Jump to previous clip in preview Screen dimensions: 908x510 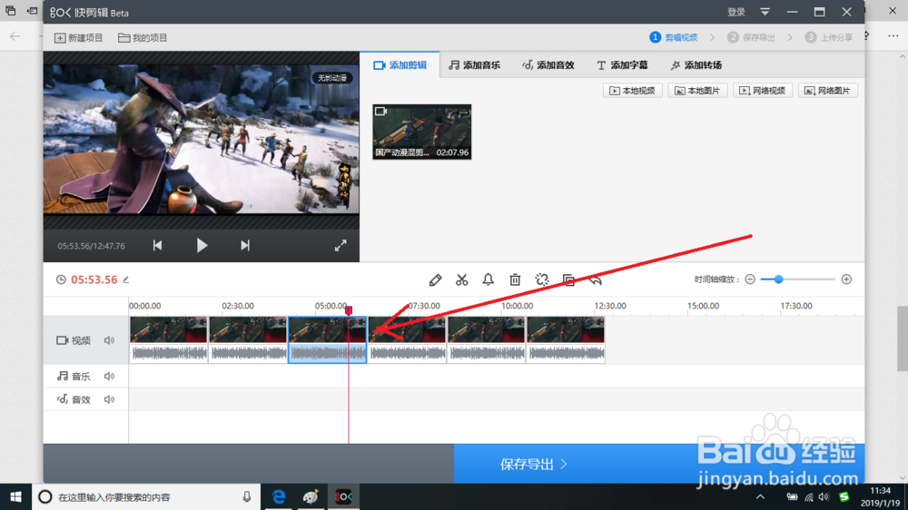157,245
